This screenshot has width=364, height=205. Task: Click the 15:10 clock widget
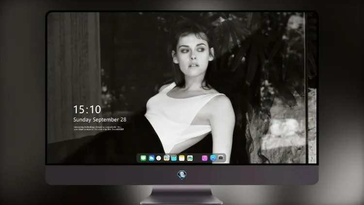pyautogui.click(x=87, y=109)
